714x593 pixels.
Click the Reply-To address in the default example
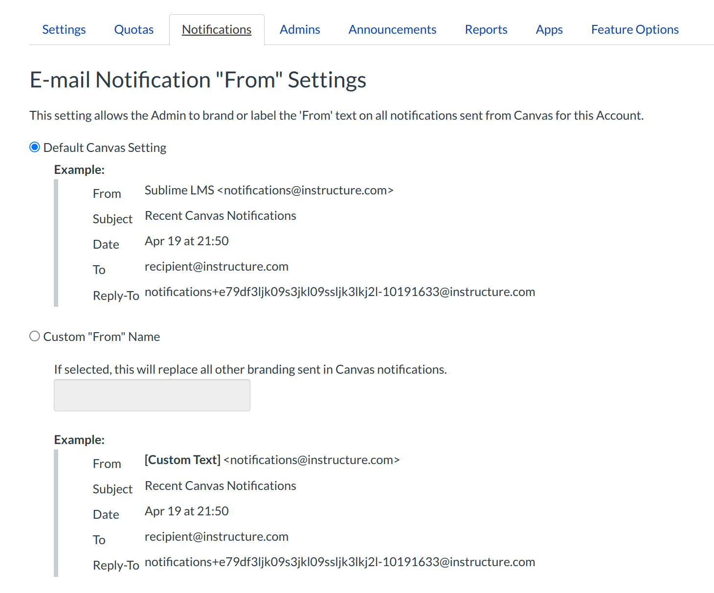pos(340,292)
